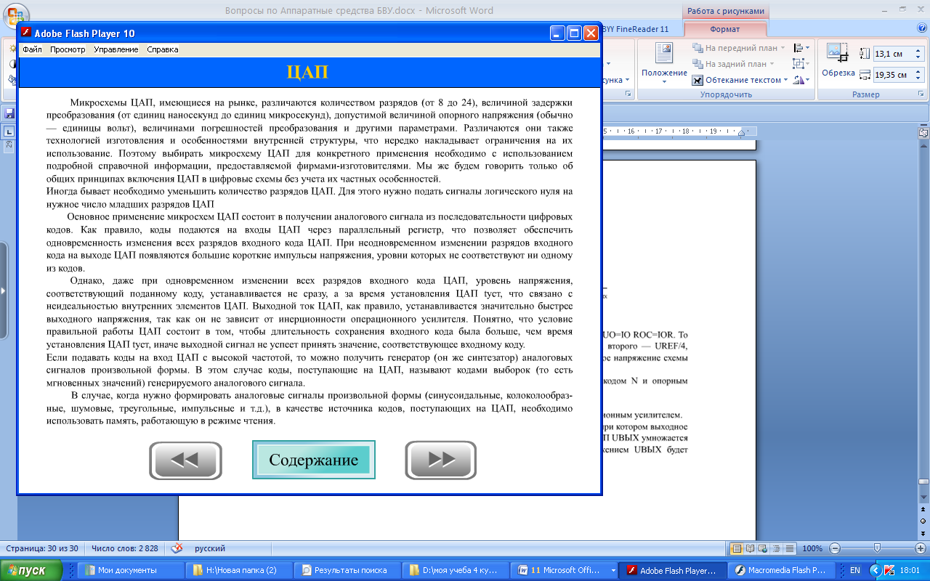
Task: Increase height with 13,1 см up arrow
Action: (918, 51)
